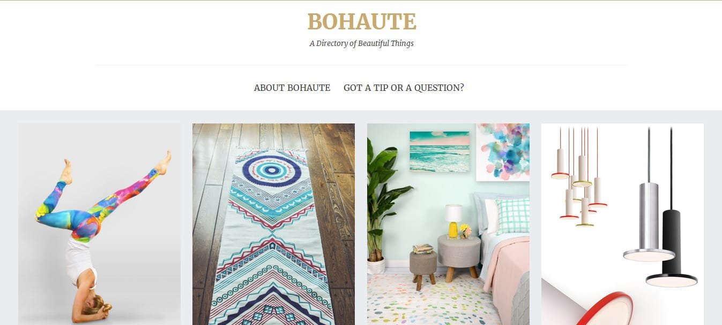
Task: Open the pendant lamps post
Action: click(x=622, y=224)
